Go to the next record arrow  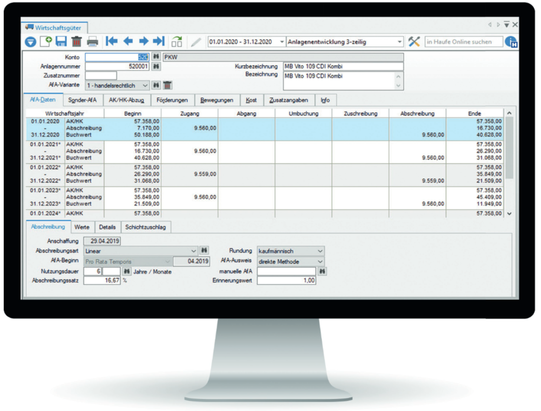[x=143, y=41]
